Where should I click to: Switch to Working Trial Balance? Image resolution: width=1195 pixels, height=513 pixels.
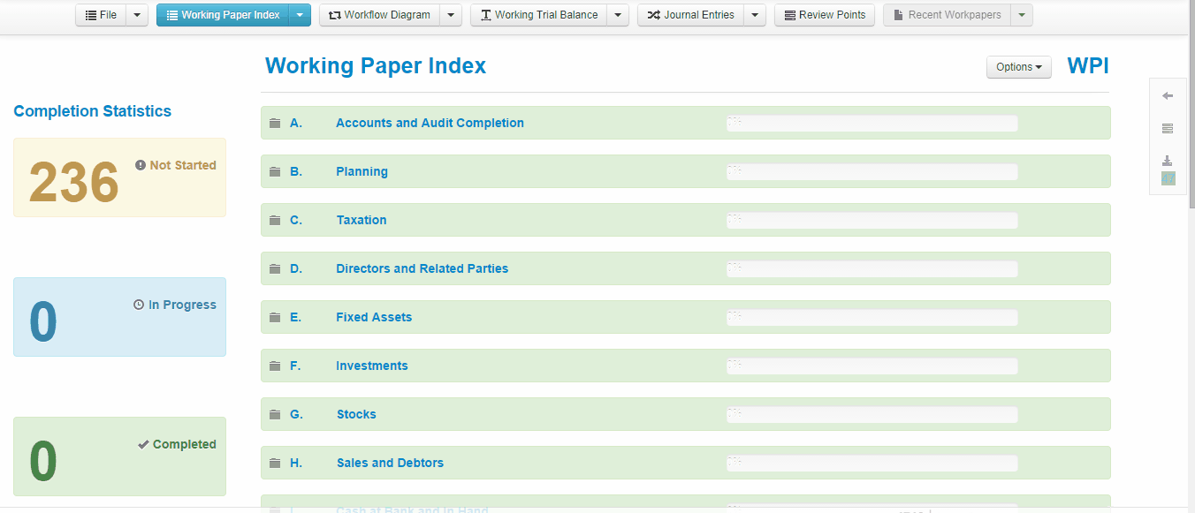(x=538, y=15)
